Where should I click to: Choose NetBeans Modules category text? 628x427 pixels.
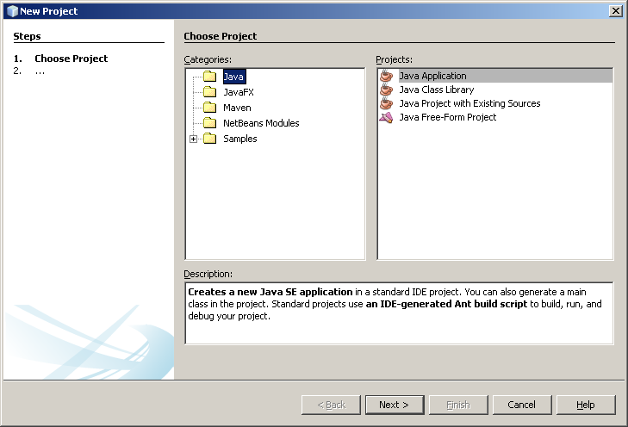pos(261,123)
